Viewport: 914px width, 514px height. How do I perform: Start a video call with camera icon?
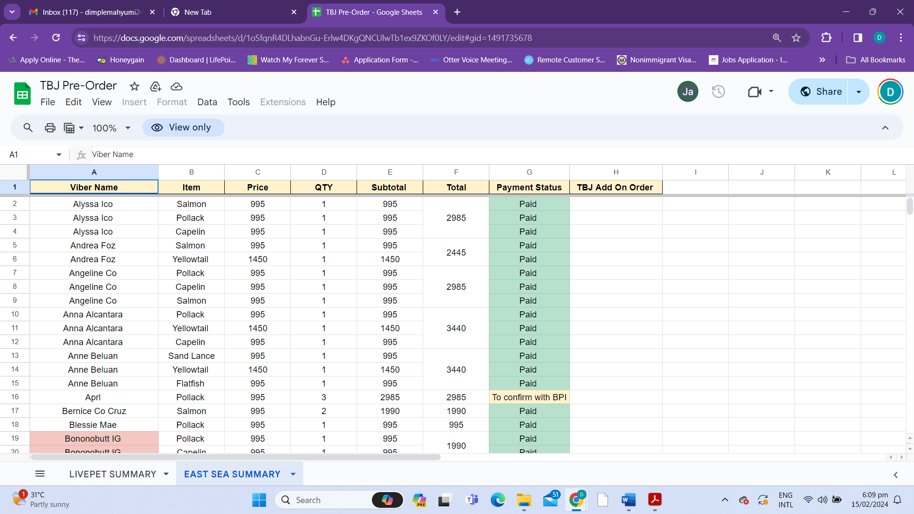(755, 91)
